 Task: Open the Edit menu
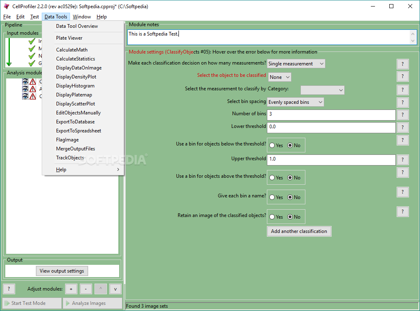pos(20,17)
